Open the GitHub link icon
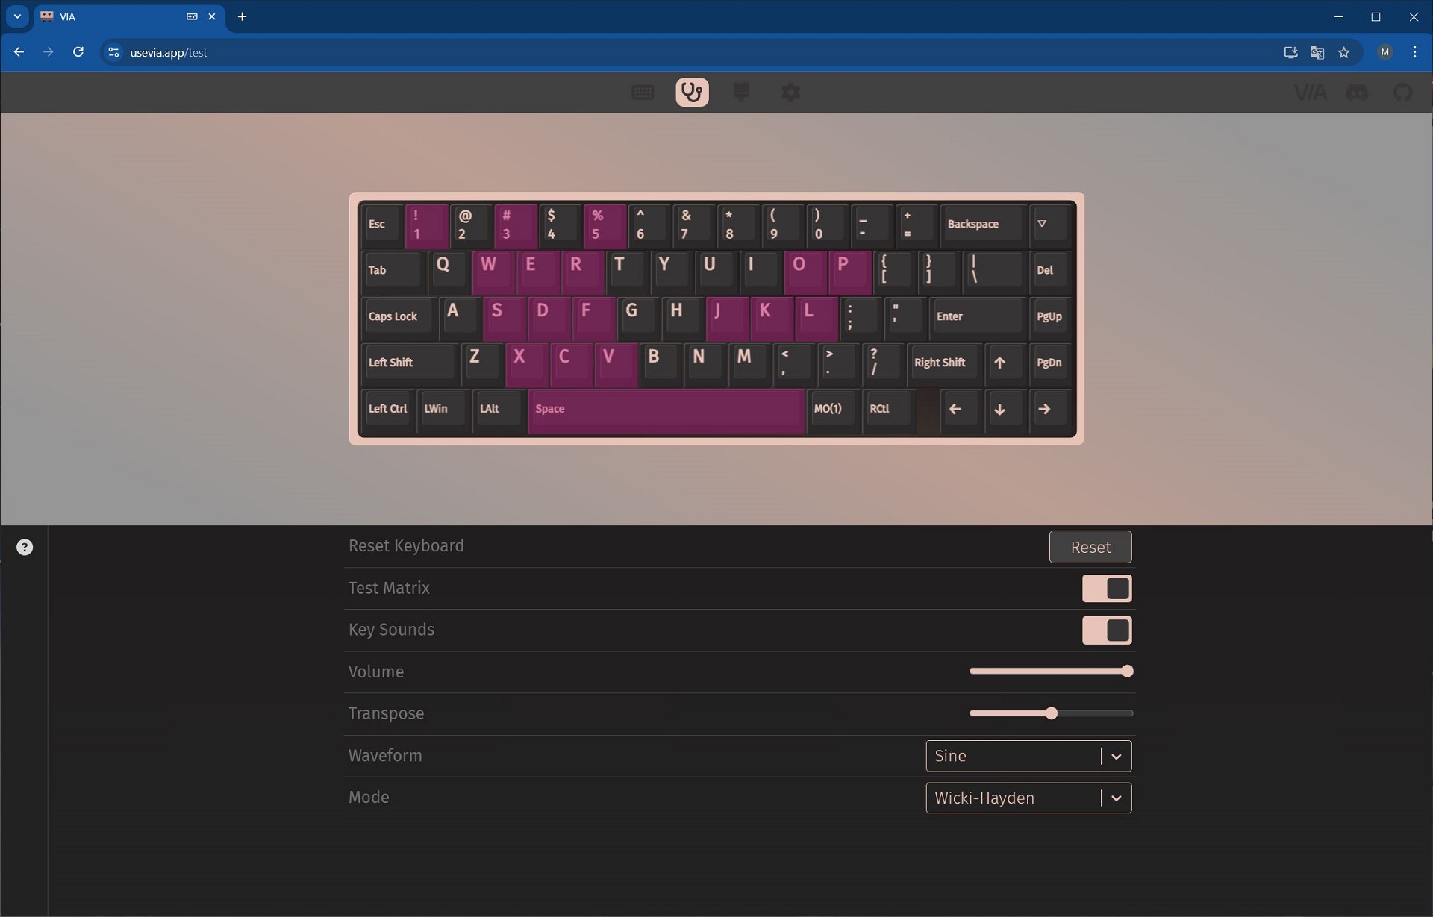This screenshot has height=917, width=1433. tap(1403, 93)
